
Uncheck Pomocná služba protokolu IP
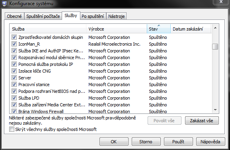pyautogui.click(x=14, y=64)
